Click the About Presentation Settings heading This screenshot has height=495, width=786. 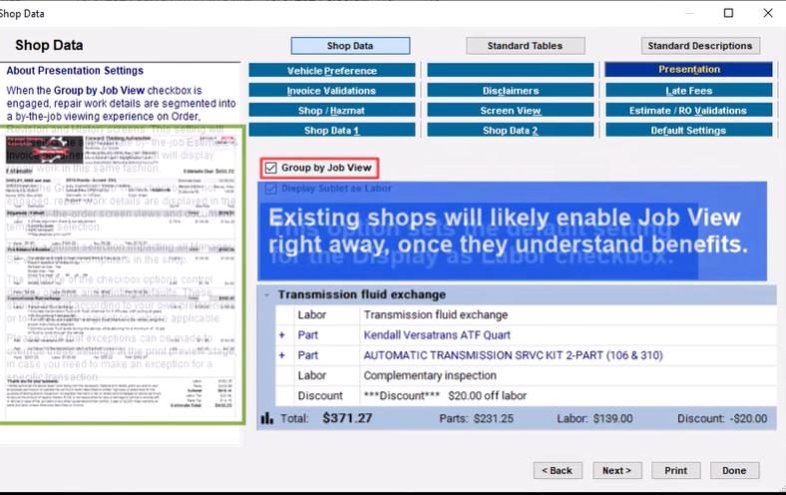point(75,71)
